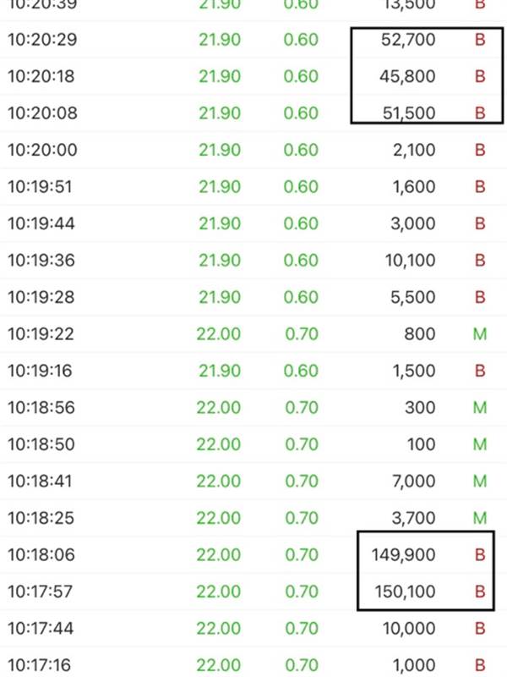Select the M marker at 10:19:22

[x=480, y=333]
